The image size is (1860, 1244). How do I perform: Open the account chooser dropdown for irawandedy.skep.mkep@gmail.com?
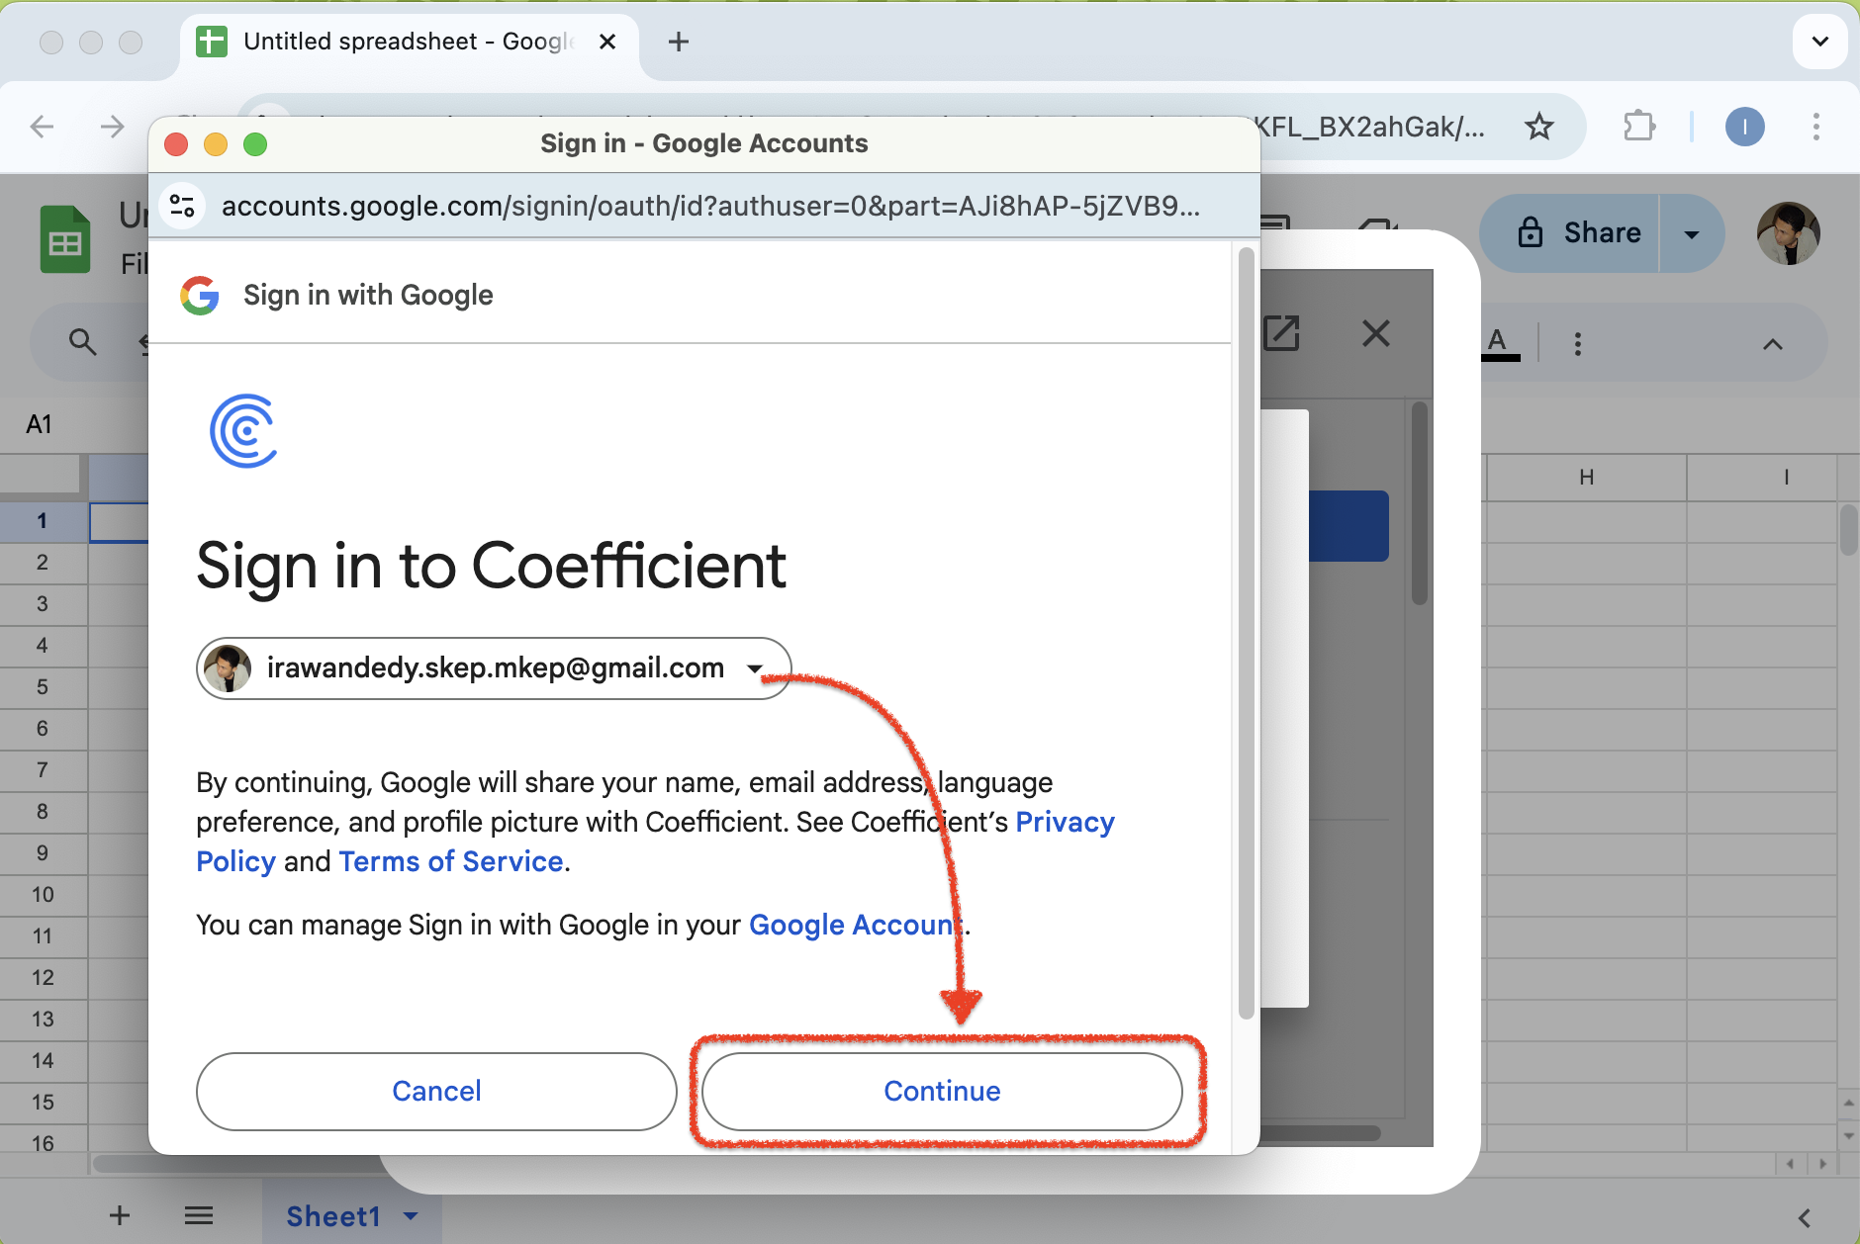point(494,668)
